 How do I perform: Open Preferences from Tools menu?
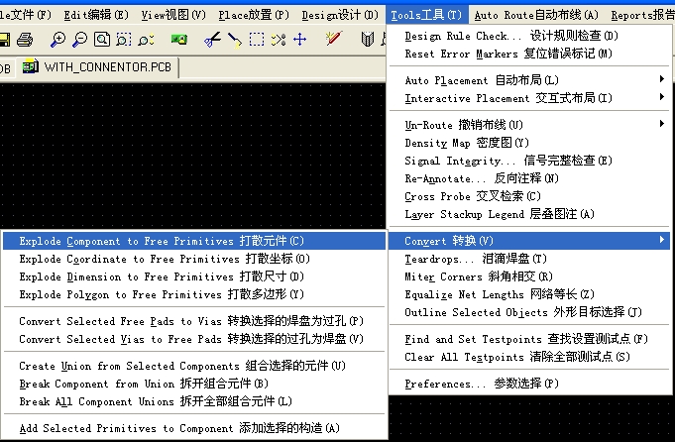click(529, 384)
